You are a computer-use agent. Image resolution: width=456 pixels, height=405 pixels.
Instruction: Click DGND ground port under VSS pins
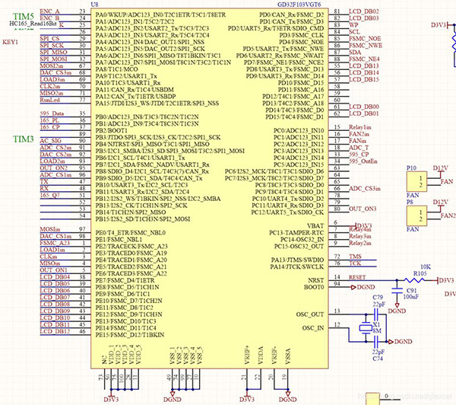pos(173,397)
